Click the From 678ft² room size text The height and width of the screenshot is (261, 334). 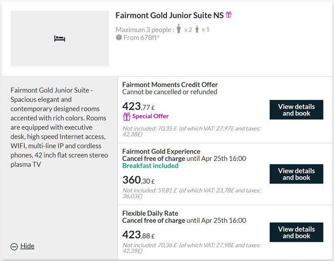coord(141,38)
